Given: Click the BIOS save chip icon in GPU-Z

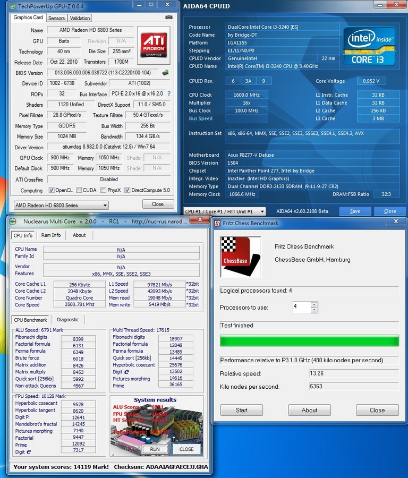Looking at the screenshot, I should pos(165,73).
